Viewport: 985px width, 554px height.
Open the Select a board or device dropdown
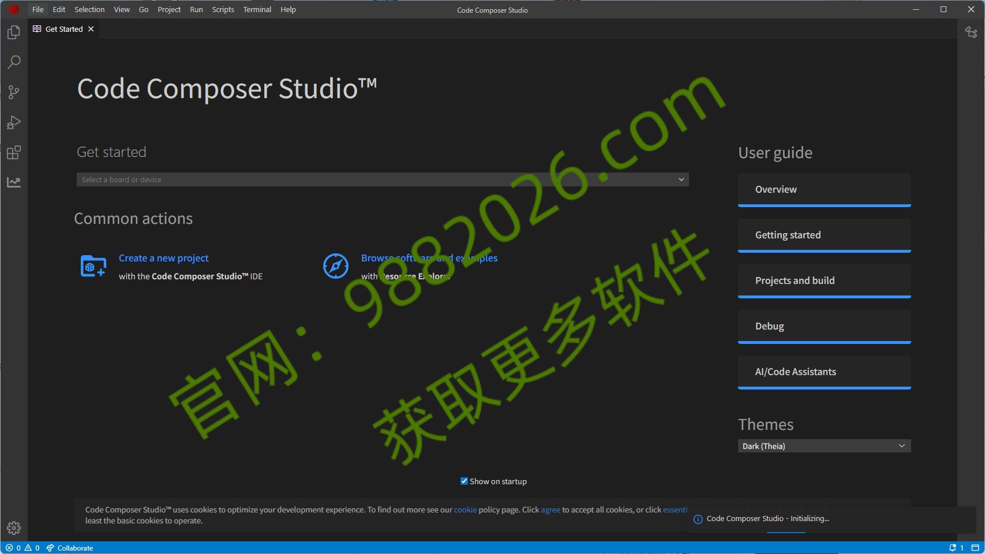tap(383, 179)
